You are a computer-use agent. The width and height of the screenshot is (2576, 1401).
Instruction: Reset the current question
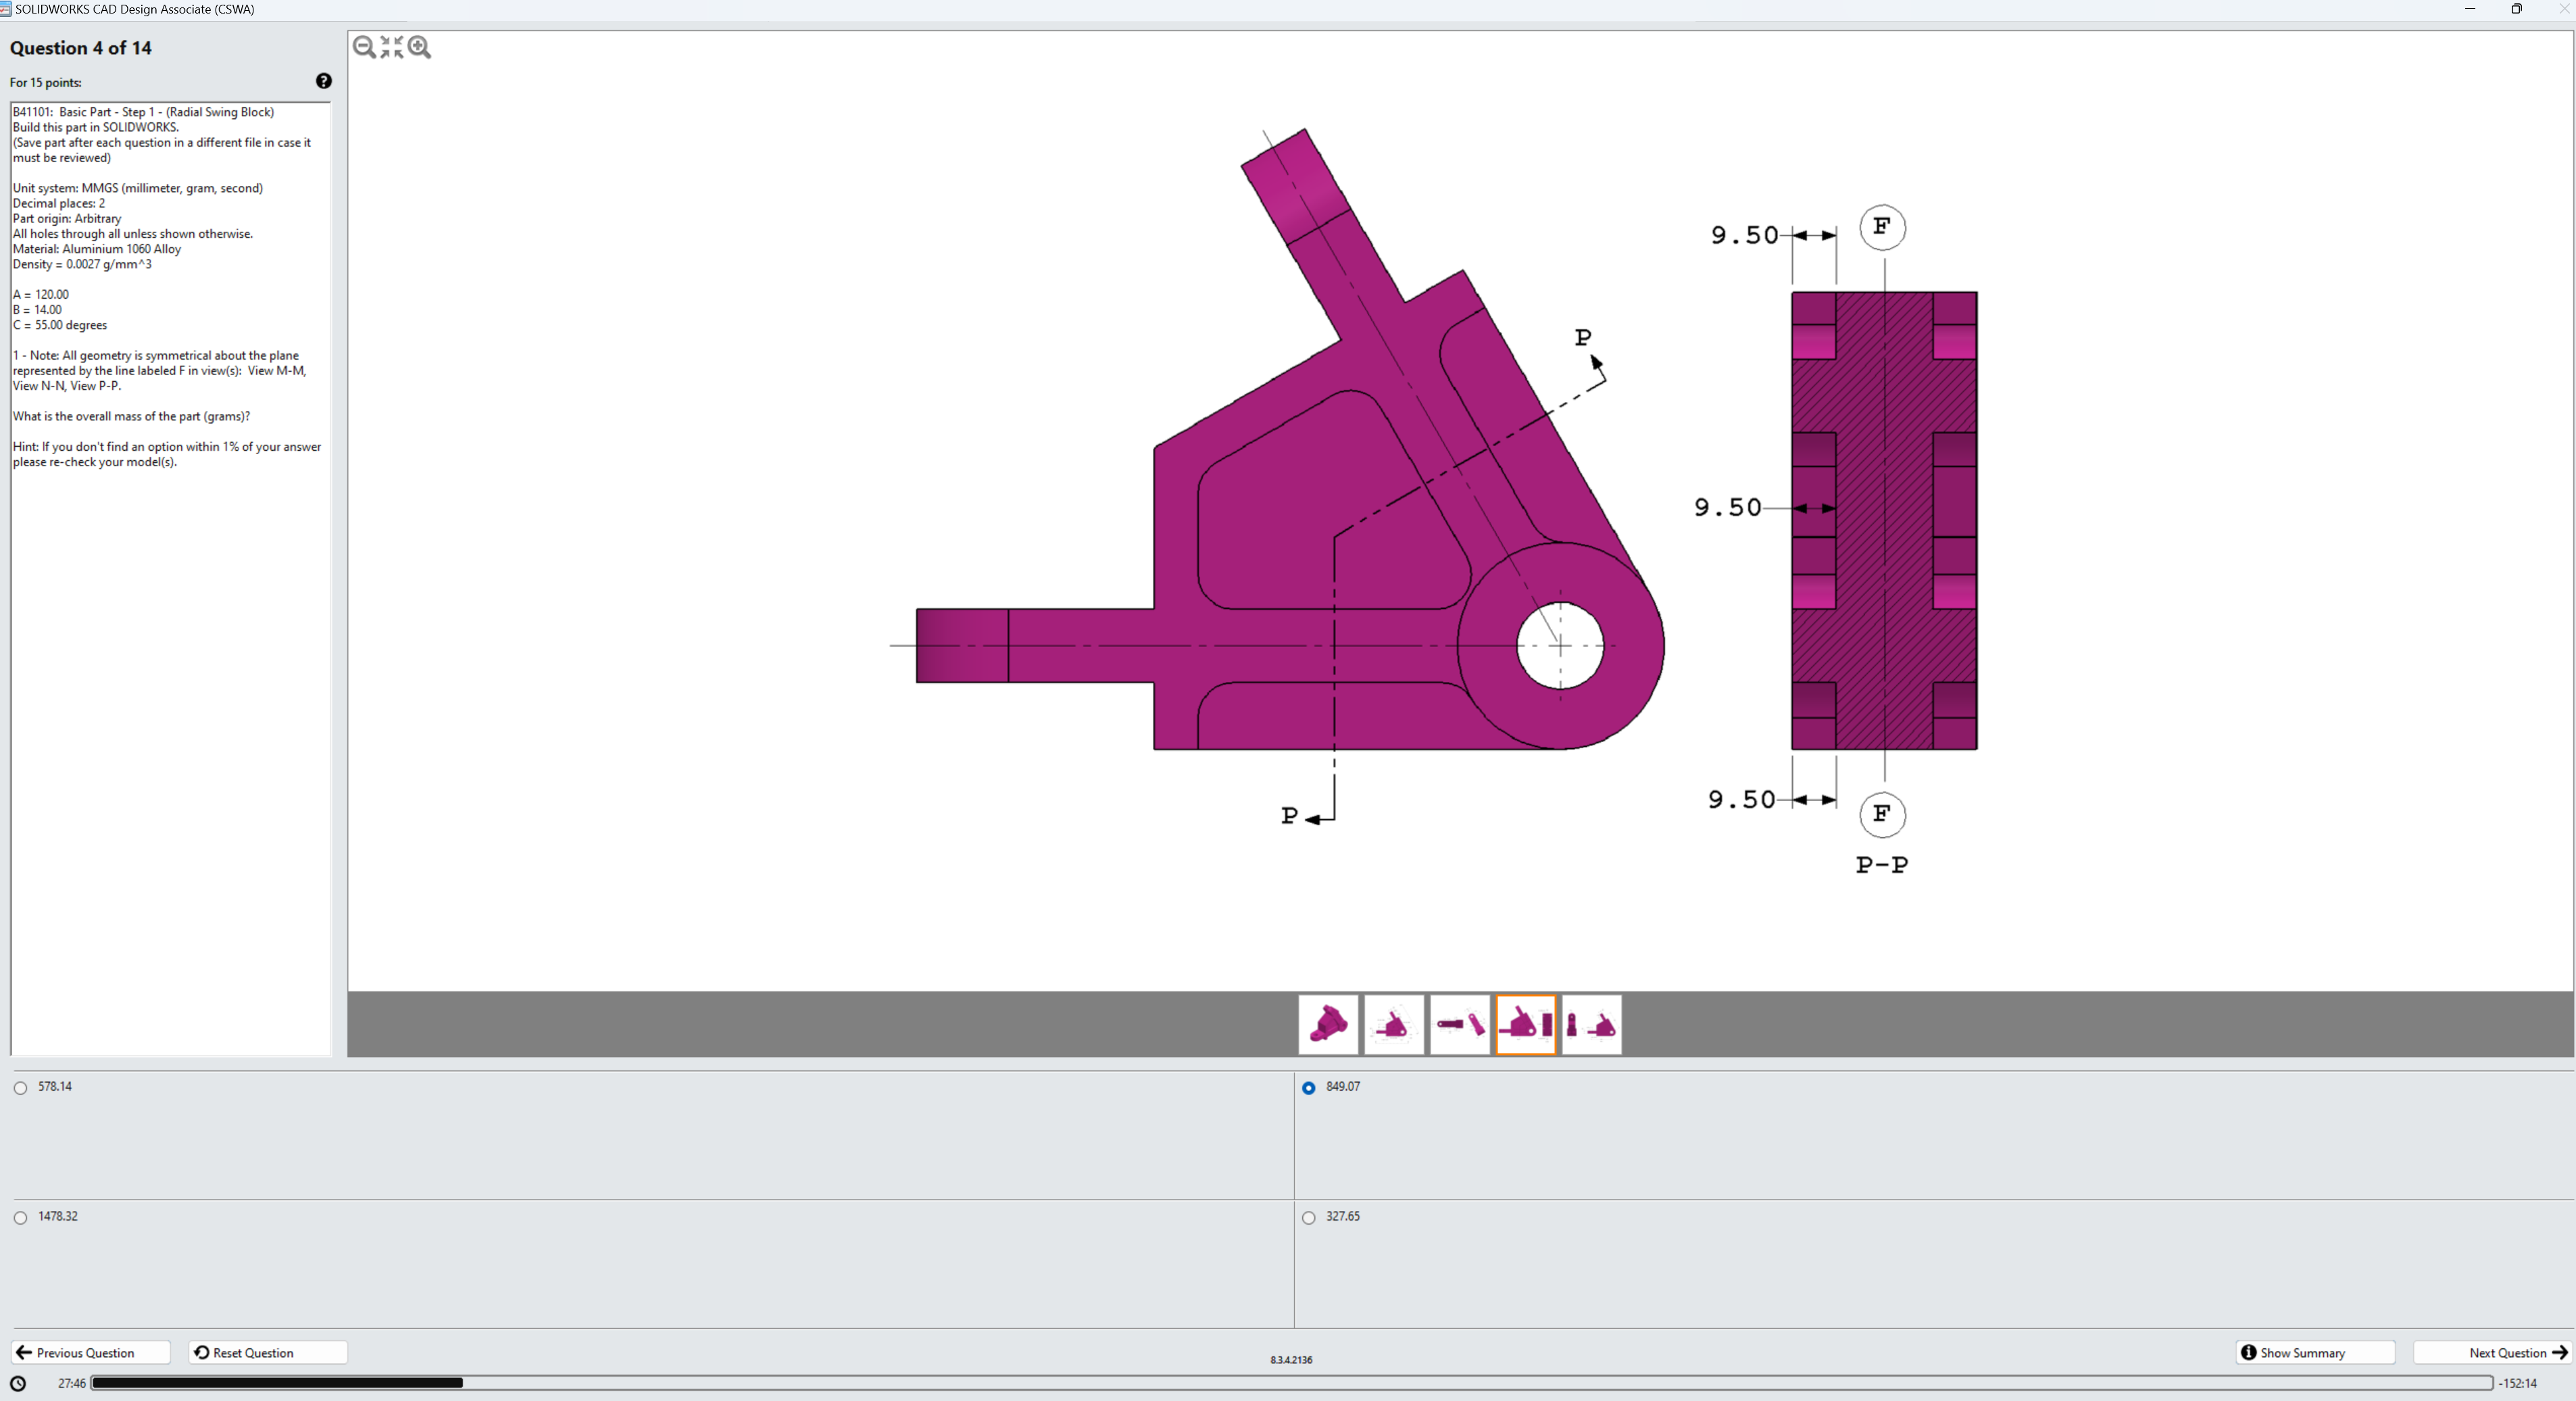click(266, 1352)
